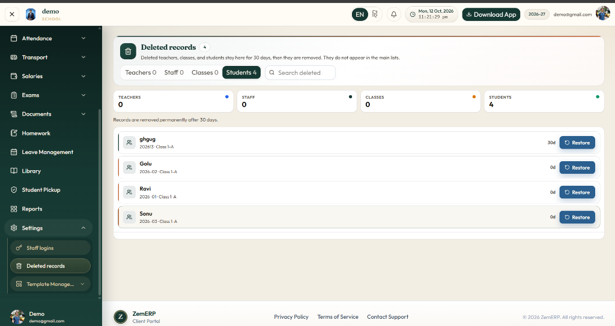615x326 pixels.
Task: Click the Documents icon in sidebar
Action: click(x=14, y=114)
